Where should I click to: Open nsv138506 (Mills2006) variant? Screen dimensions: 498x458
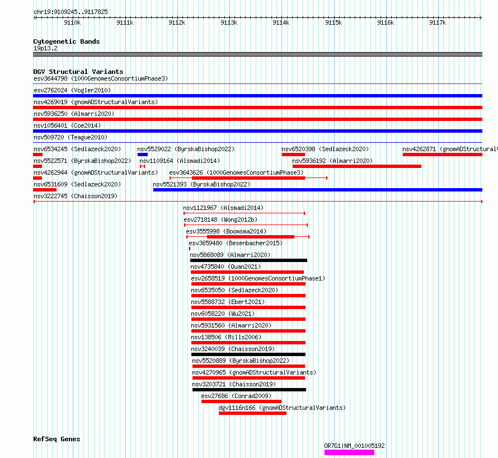pyautogui.click(x=226, y=337)
